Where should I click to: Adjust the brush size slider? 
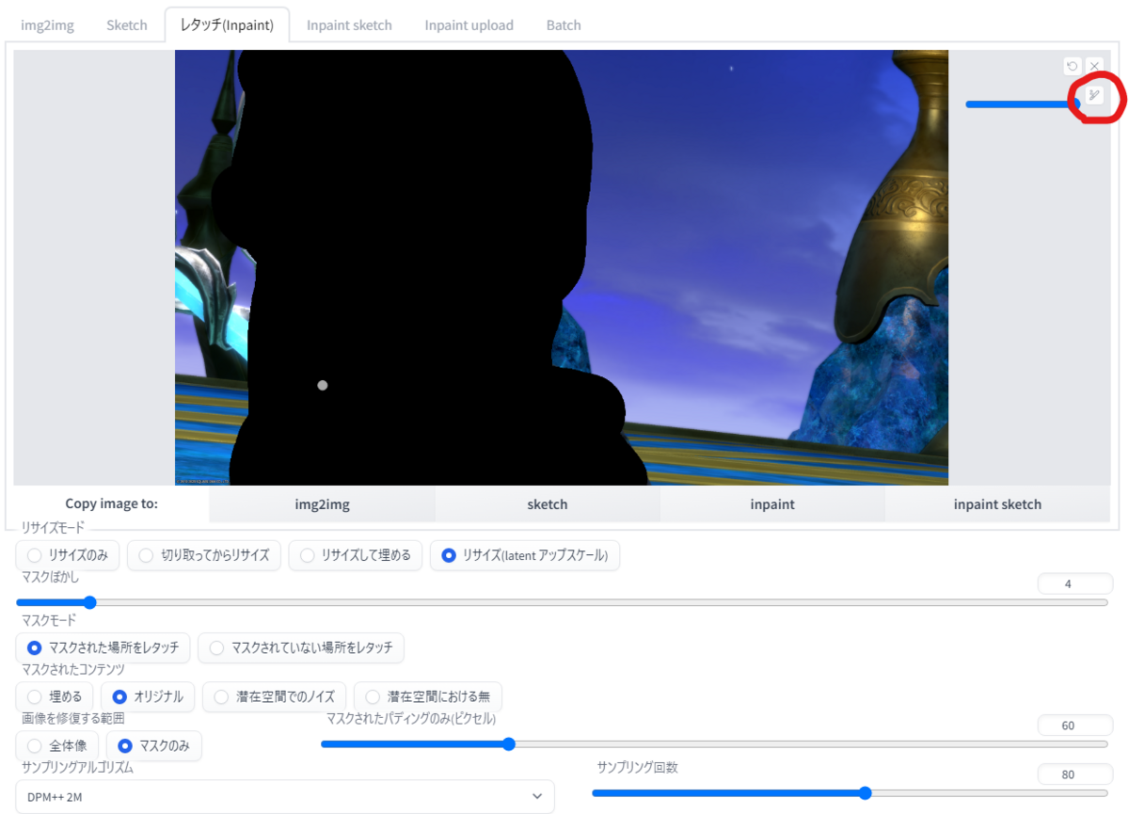(1023, 104)
